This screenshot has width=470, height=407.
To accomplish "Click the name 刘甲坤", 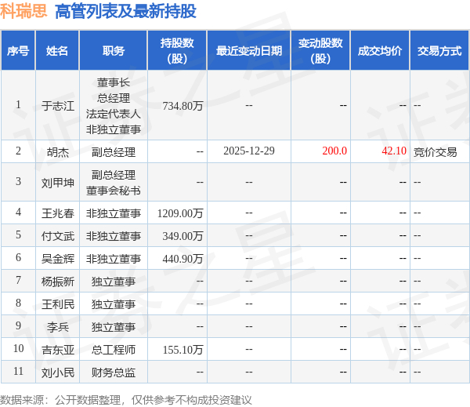I will (x=58, y=183).
